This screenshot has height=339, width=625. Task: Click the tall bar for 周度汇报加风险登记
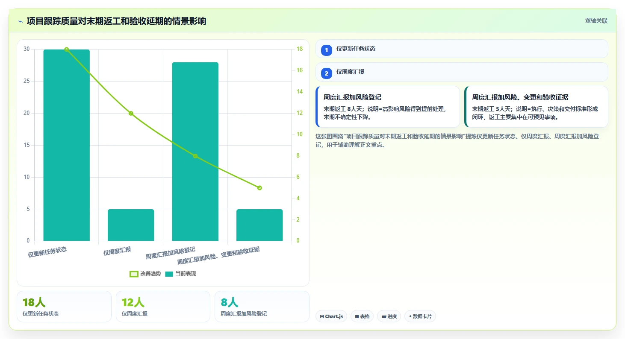[x=195, y=152]
